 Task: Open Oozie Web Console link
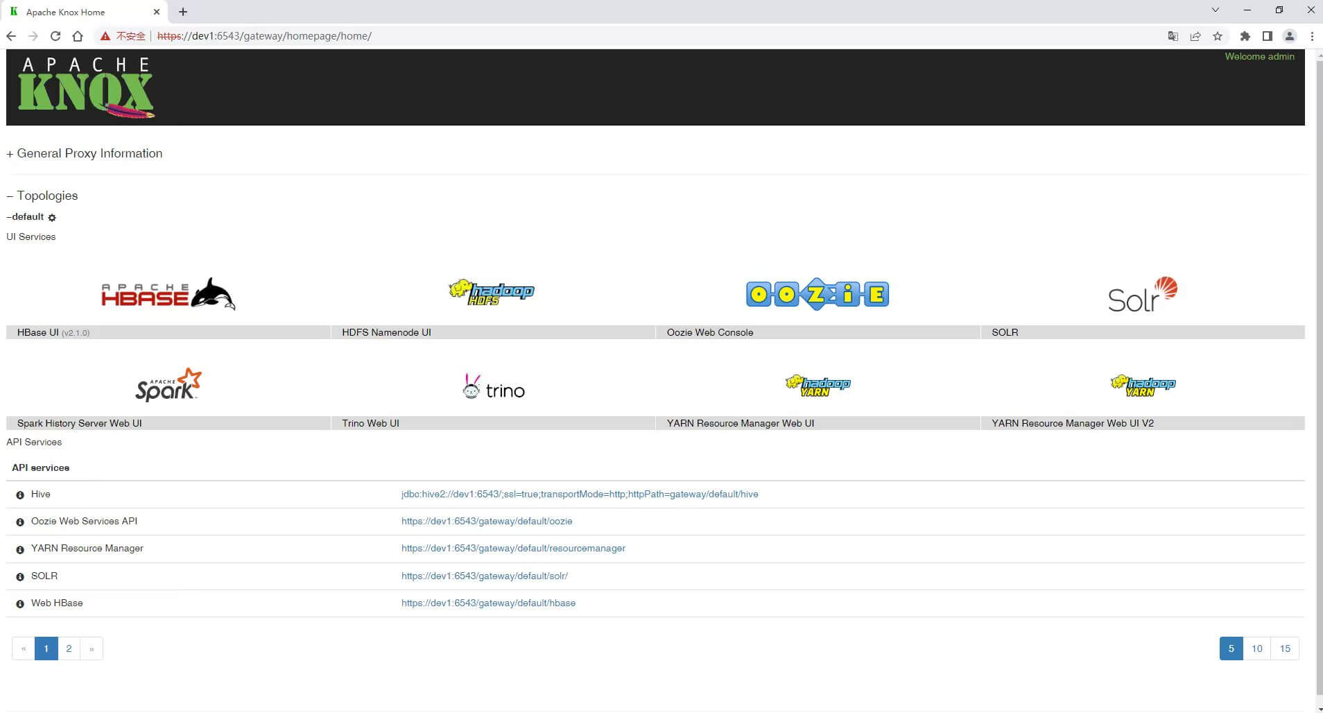click(x=710, y=332)
